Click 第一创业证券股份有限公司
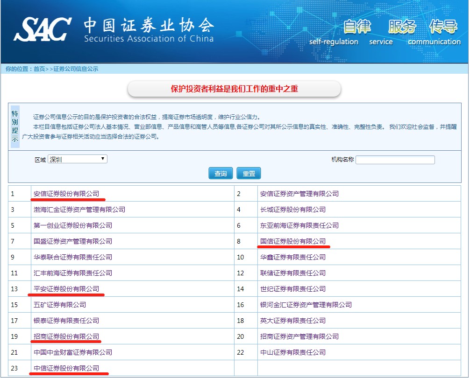The height and width of the screenshot is (378, 470). [72, 225]
